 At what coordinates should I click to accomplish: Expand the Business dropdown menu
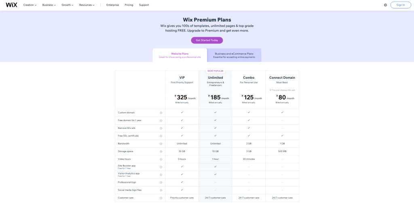[x=49, y=5]
